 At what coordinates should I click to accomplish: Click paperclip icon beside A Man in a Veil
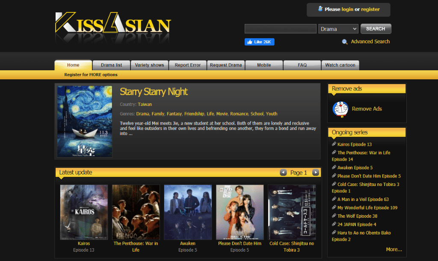point(334,199)
